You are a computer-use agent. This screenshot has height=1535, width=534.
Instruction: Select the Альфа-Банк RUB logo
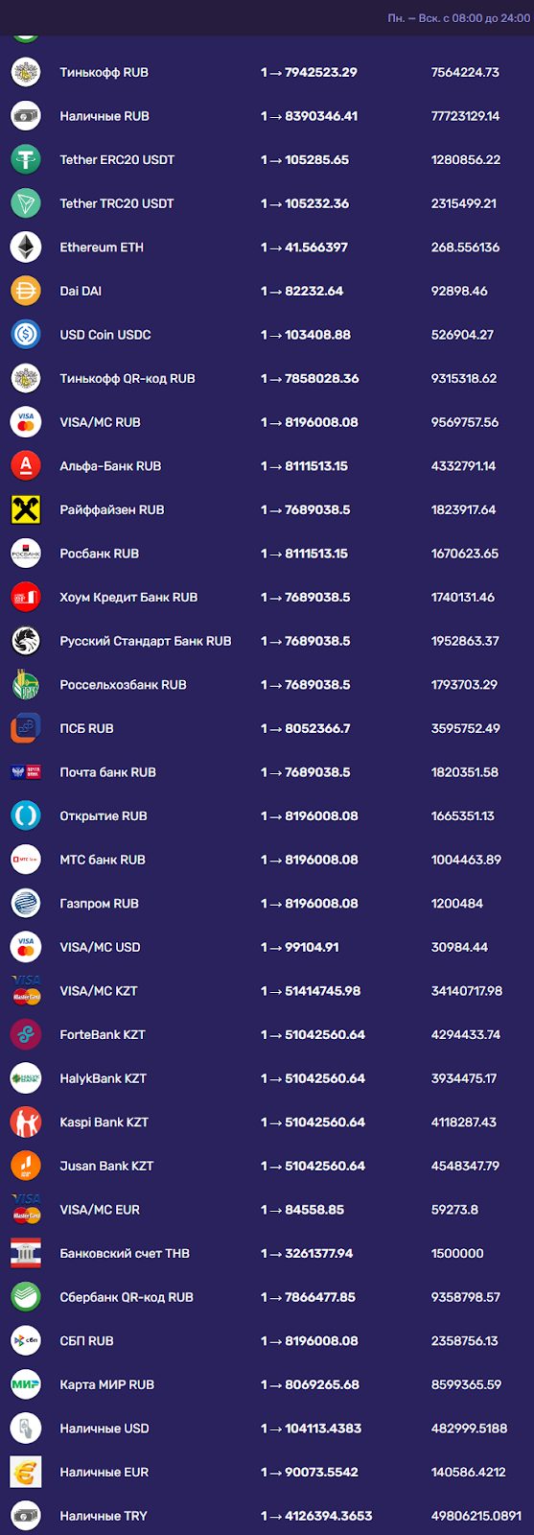pos(26,465)
